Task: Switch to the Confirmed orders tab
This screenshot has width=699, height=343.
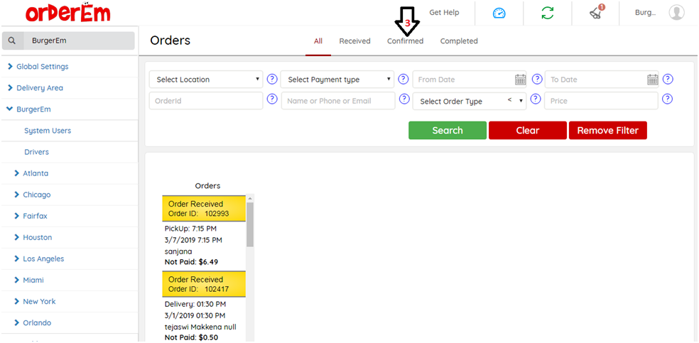Action: tap(405, 41)
